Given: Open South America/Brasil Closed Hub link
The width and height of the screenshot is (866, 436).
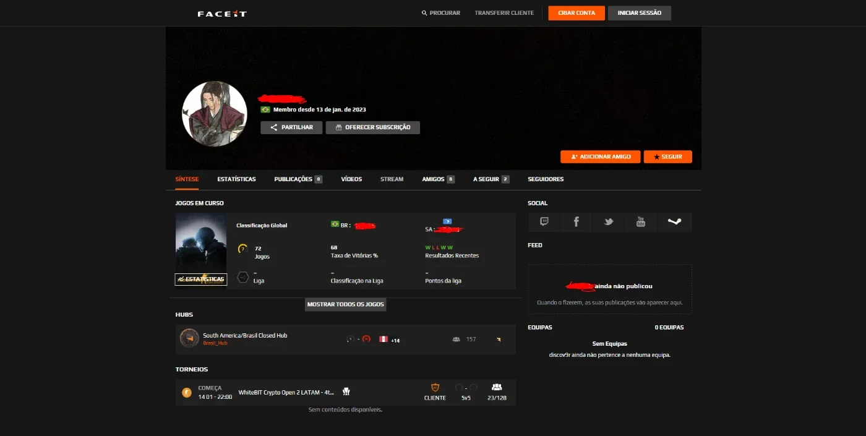Looking at the screenshot, I should [245, 335].
